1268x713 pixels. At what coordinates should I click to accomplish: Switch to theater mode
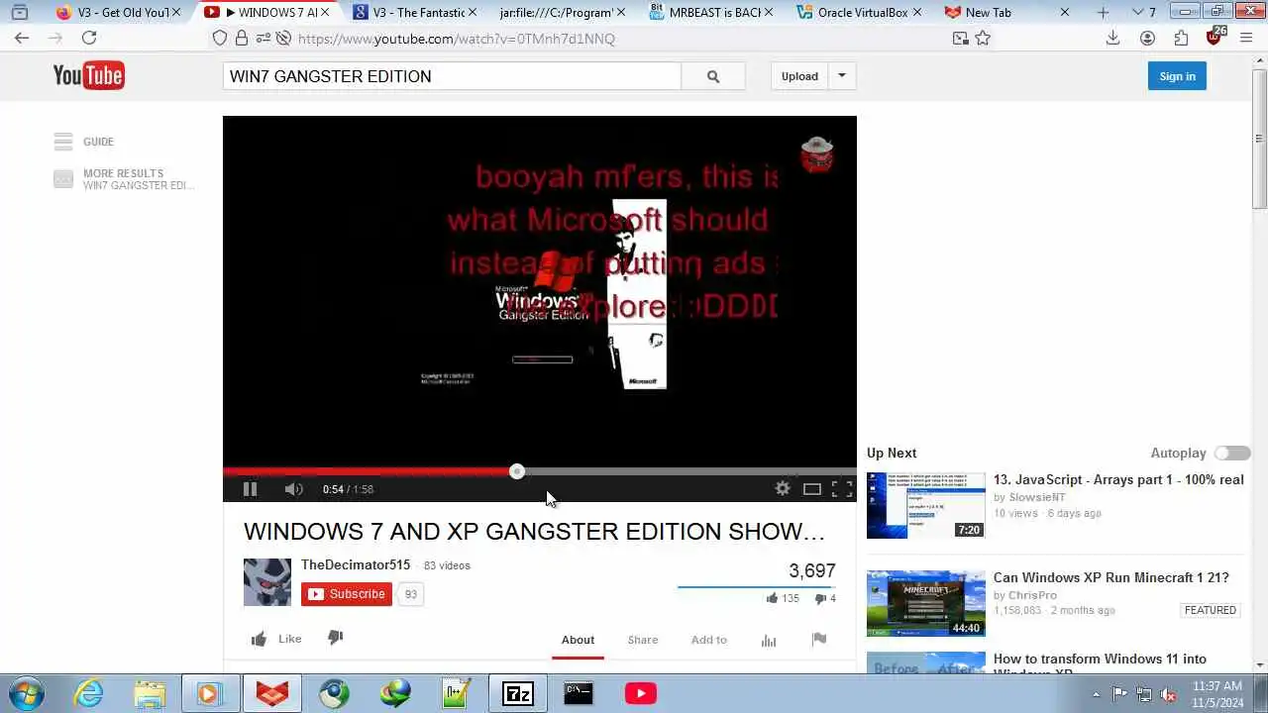[x=812, y=489]
